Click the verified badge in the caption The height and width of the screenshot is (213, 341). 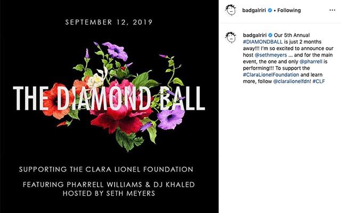270,35
